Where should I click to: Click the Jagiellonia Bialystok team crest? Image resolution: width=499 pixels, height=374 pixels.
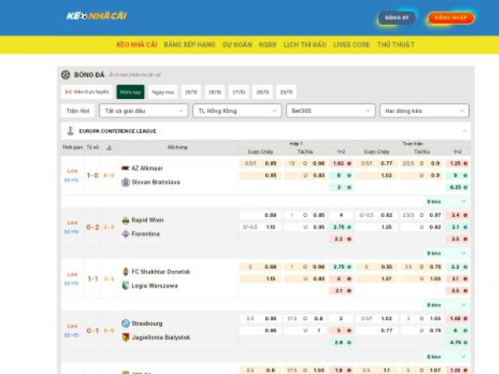[126, 337]
